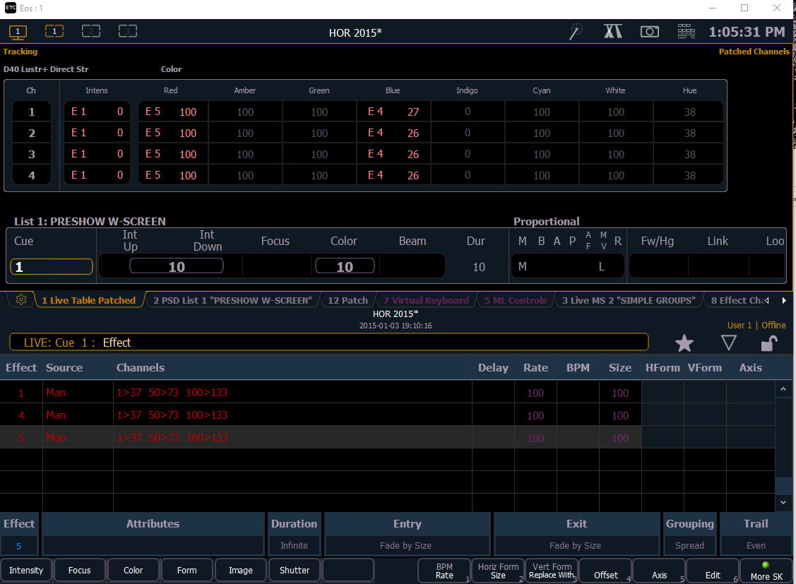Screen dimensions: 796x584
Task: Select the Focus softkey
Action: click(80, 571)
